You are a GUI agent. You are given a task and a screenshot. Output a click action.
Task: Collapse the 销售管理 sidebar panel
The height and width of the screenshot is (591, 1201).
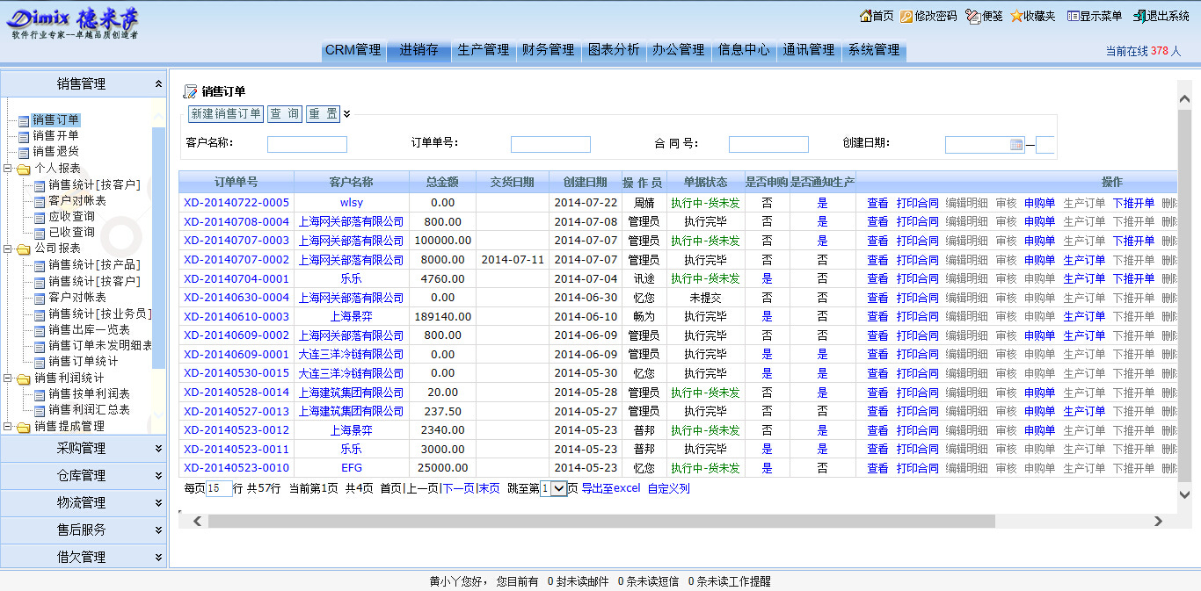tap(158, 84)
